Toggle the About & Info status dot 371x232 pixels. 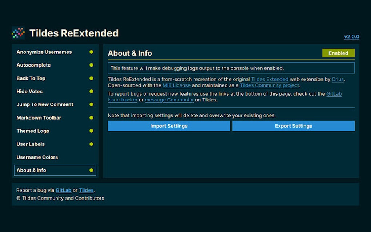click(91, 170)
